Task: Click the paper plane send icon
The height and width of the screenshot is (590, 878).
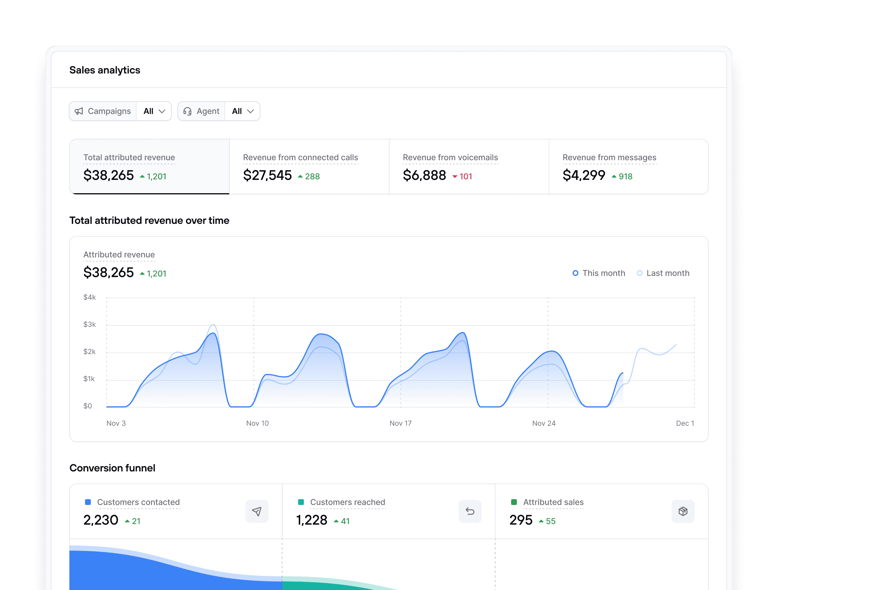Action: coord(257,511)
